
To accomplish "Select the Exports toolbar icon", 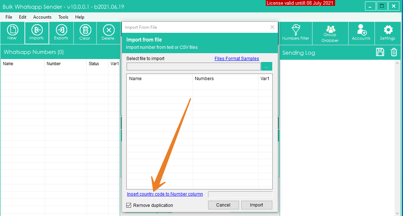I will pyautogui.click(x=61, y=33).
